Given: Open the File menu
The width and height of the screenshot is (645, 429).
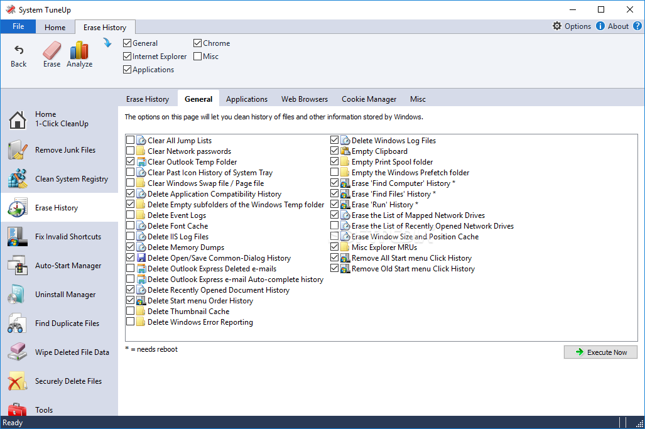Looking at the screenshot, I should 18,26.
